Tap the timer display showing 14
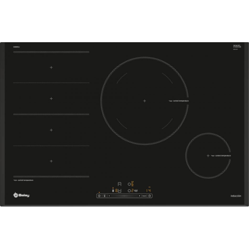The image size is (249, 249). 148,191
